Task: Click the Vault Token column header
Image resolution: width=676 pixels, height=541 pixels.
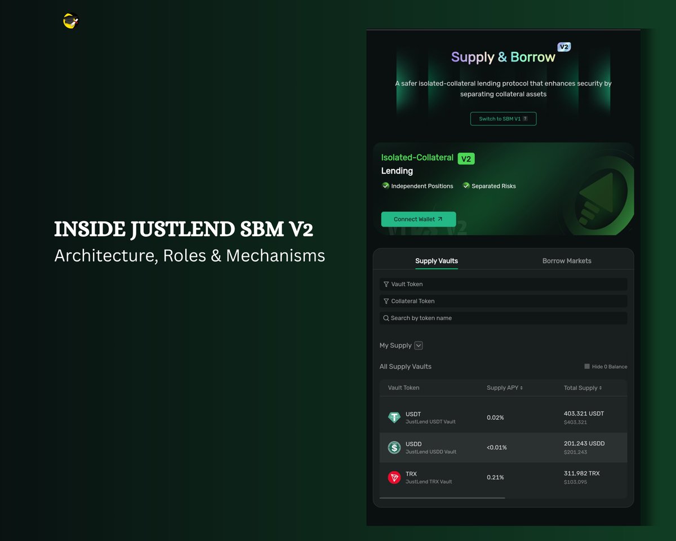Action: point(403,388)
